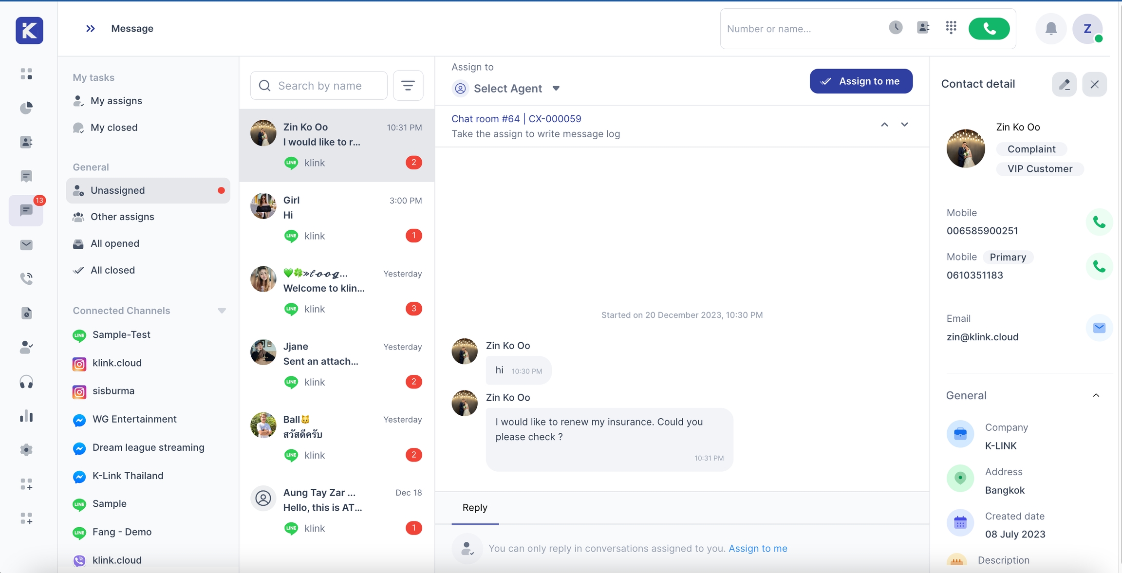Click the green call button in header

[x=989, y=29]
